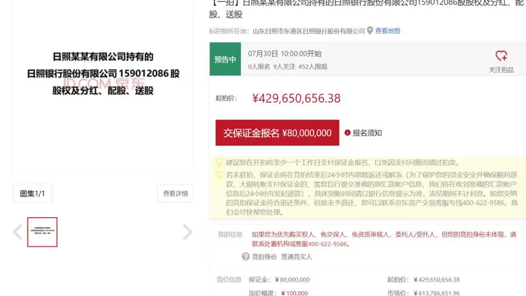
Task: Open the 查看地图 map link
Action: tap(387, 31)
